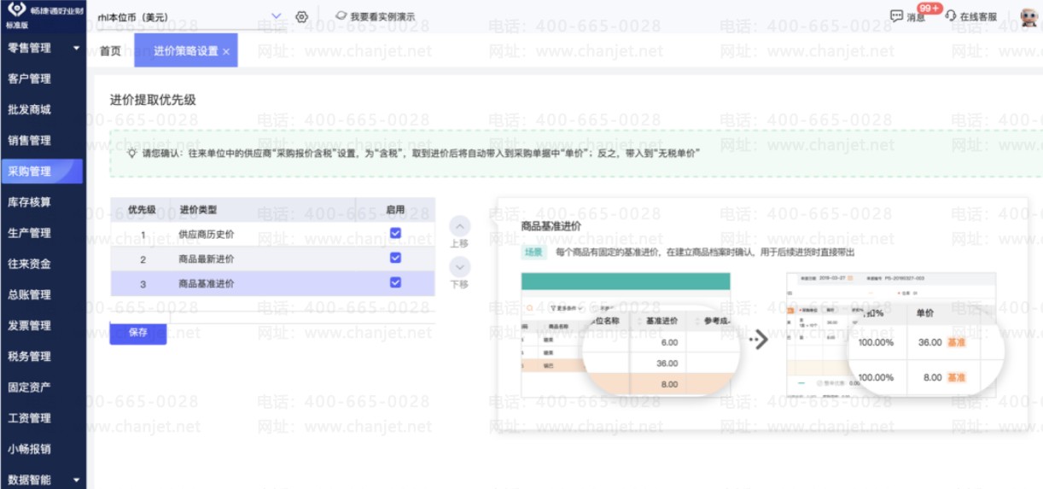Switch to the 首页 tab
1043x489 pixels.
pos(110,50)
